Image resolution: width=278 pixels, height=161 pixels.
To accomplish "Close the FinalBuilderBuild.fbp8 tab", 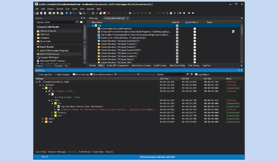I will [x=127, y=18].
